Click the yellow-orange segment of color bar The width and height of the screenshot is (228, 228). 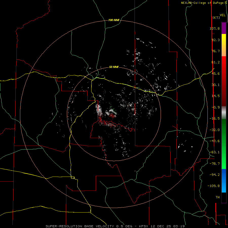click(224, 45)
